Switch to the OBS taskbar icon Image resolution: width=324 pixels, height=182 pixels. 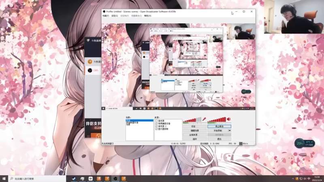pos(115,179)
